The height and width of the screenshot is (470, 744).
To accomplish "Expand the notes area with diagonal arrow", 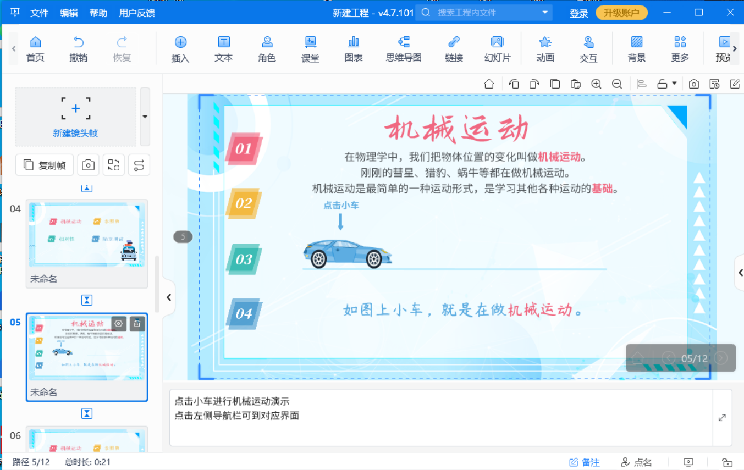I will [x=722, y=418].
